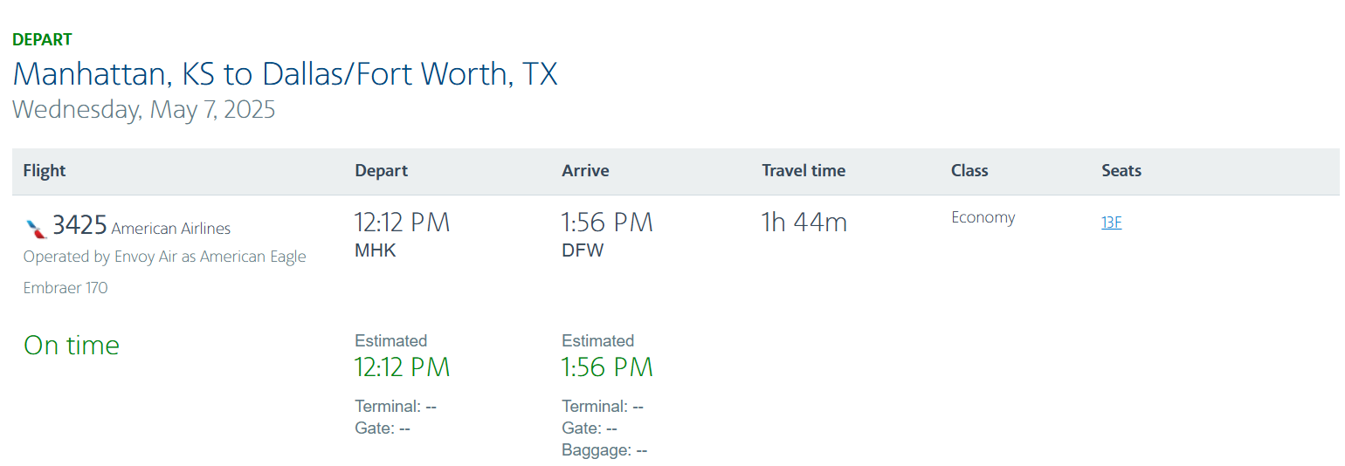The image size is (1345, 466).
Task: Click the On time flight status
Action: click(x=72, y=346)
